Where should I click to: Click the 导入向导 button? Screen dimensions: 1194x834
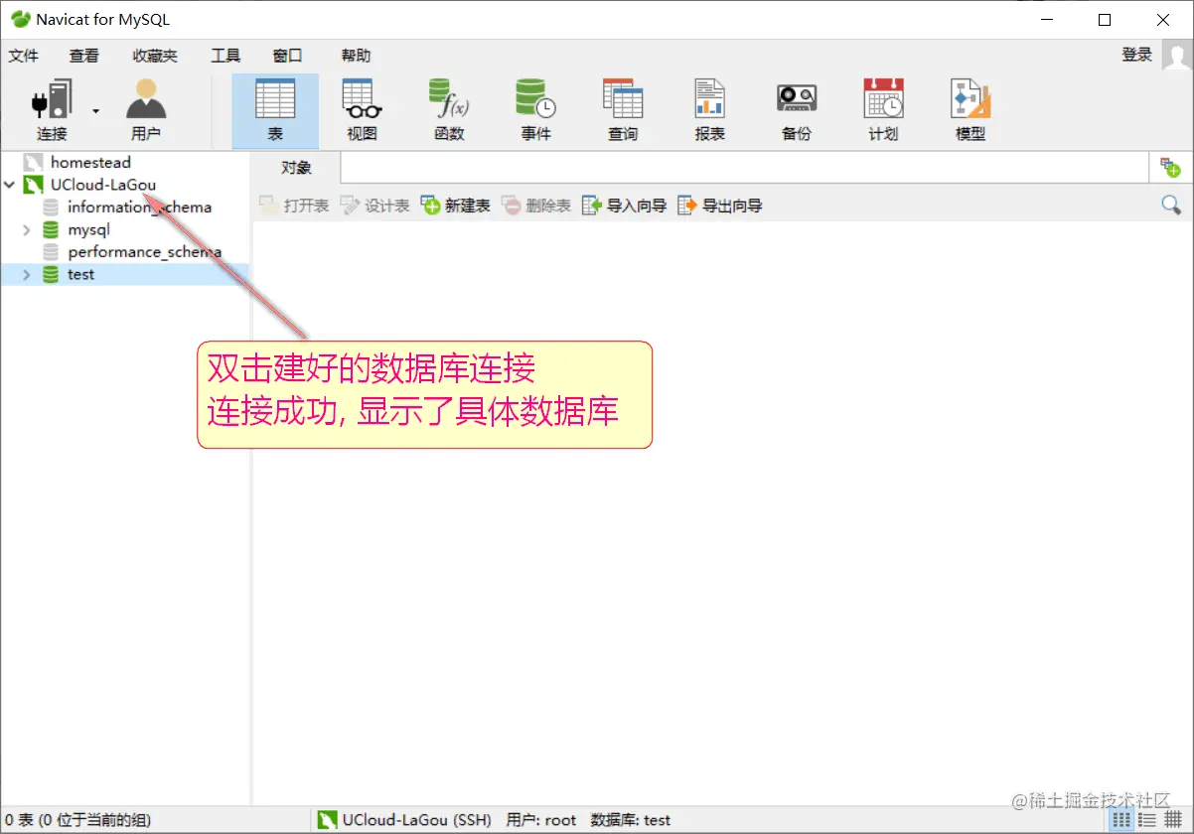624,206
